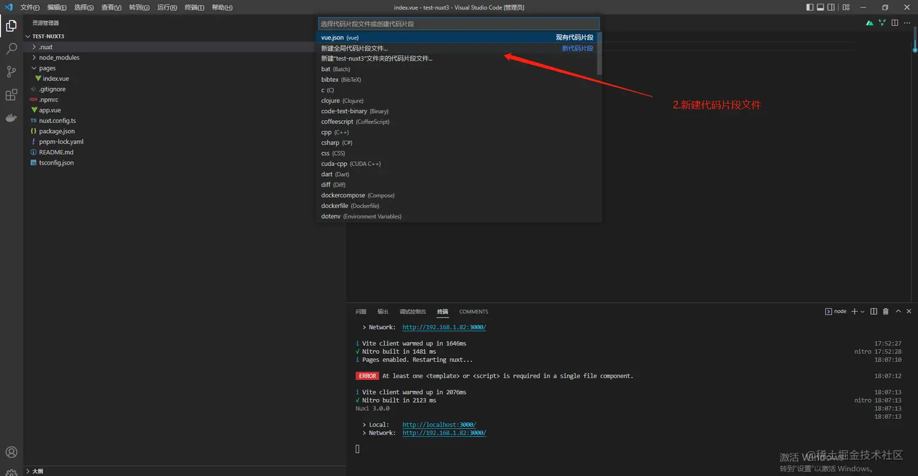The width and height of the screenshot is (918, 476).
Task: Open the 运行(R) menu
Action: click(x=167, y=7)
